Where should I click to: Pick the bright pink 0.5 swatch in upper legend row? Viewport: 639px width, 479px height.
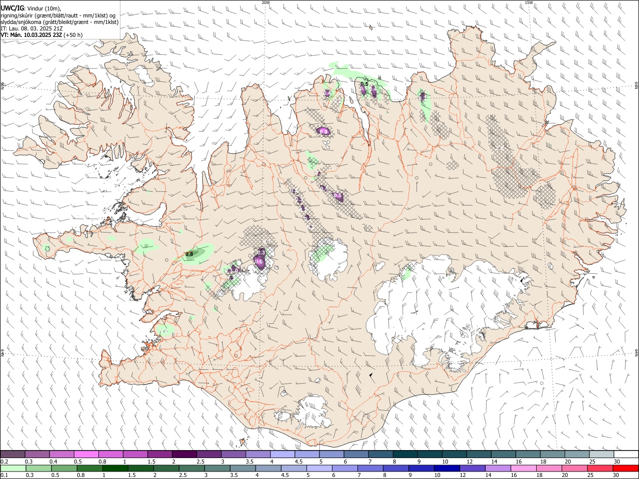pyautogui.click(x=86, y=454)
